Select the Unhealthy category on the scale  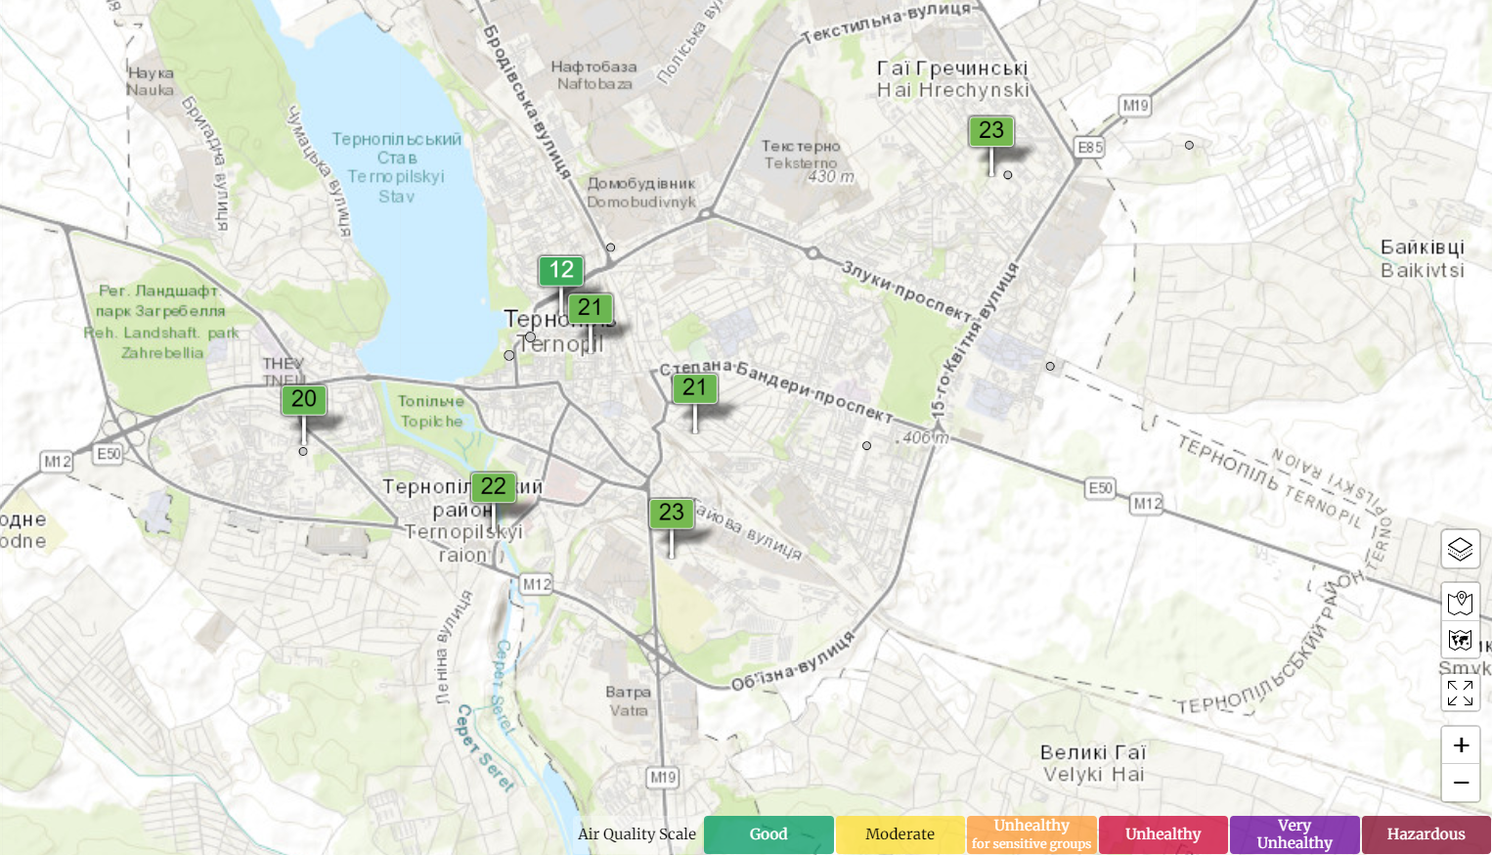(1163, 834)
